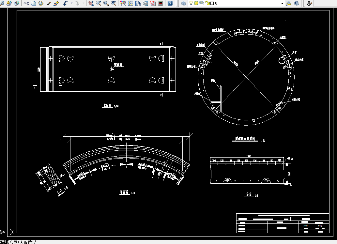Open the Markup Set Manager icon
The width and height of the screenshot is (337, 244).
coord(153,3)
